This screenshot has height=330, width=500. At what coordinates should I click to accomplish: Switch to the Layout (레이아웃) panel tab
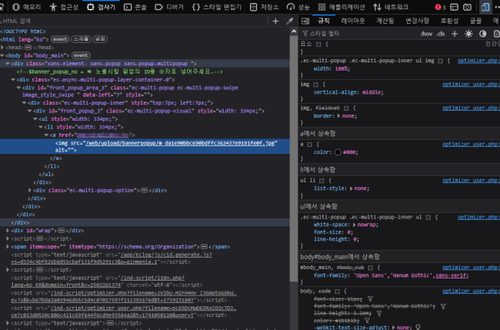pyautogui.click(x=353, y=21)
